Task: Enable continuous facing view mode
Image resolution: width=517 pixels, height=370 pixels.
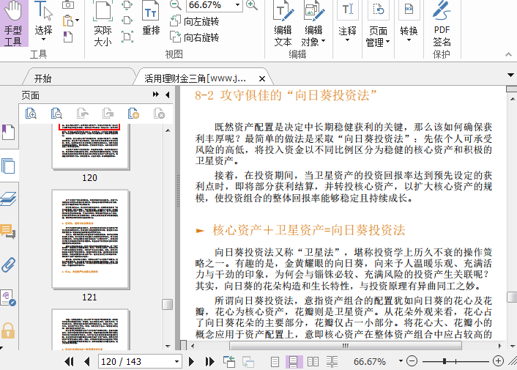Action: (332, 362)
